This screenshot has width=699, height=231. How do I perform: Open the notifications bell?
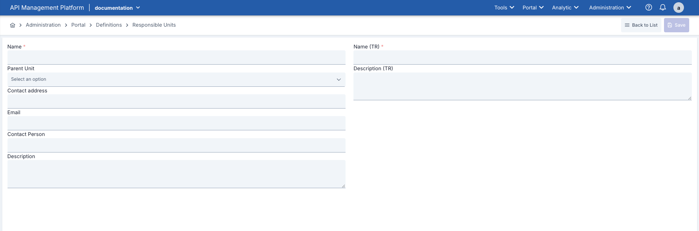663,8
